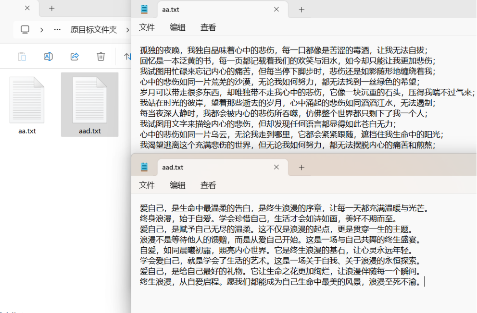Click line starting 我试图用忙碌来忘记
Screen dimensions: 477x313
(x=288, y=72)
